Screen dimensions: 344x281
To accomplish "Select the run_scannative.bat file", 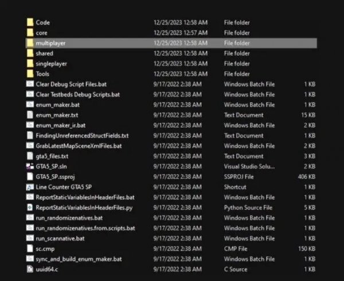I will [x=60, y=239].
